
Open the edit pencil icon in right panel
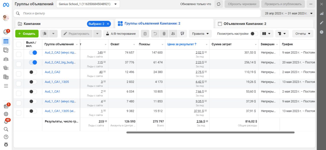coord(321,23)
